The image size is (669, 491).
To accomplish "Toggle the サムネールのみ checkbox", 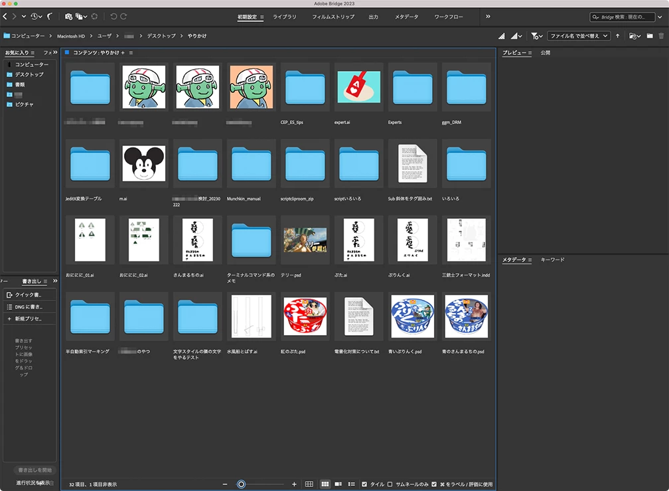I will tap(390, 484).
